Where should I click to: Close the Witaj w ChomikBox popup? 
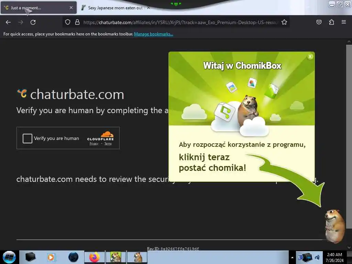click(310, 57)
